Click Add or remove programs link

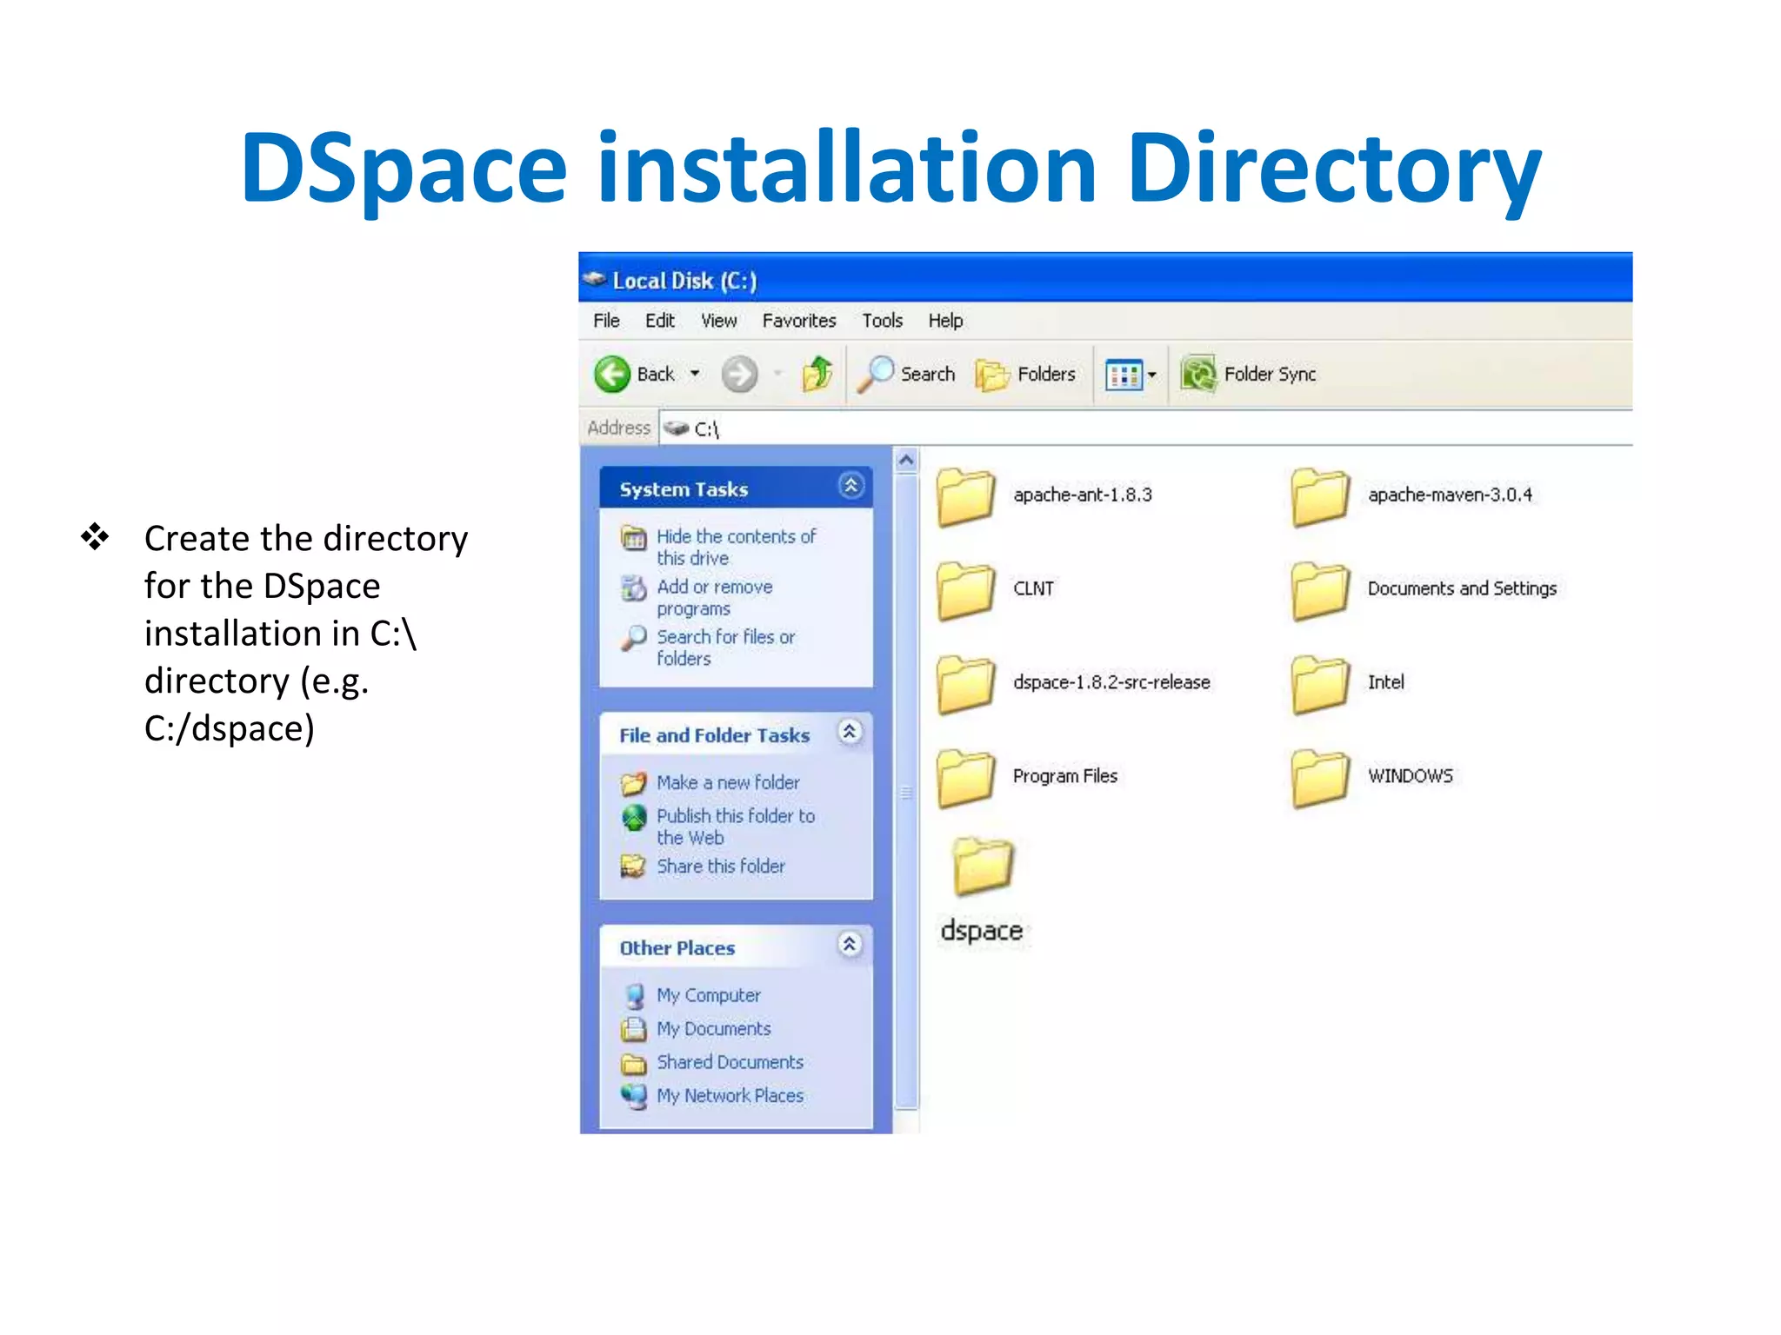click(x=715, y=598)
